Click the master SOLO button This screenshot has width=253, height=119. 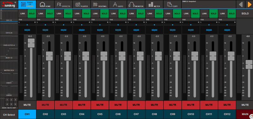click(245, 14)
